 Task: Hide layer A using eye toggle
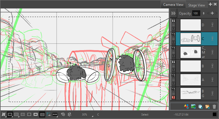click(x=173, y=75)
